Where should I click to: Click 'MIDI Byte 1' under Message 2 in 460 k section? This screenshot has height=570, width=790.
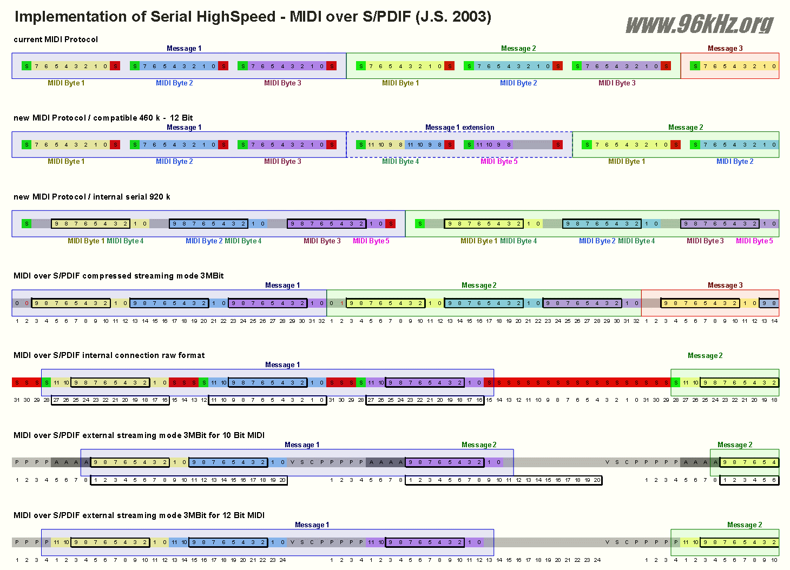pos(627,162)
